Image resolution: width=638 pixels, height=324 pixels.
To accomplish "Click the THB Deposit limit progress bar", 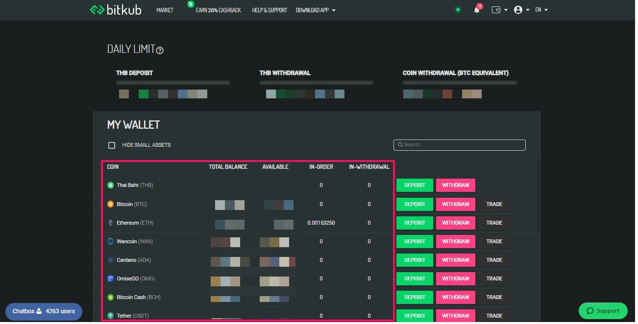I will [x=173, y=82].
